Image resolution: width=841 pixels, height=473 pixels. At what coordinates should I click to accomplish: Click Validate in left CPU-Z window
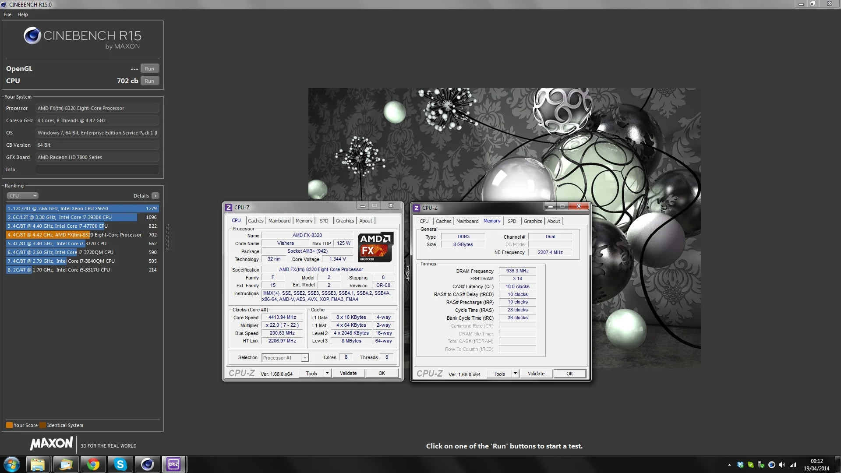point(348,373)
